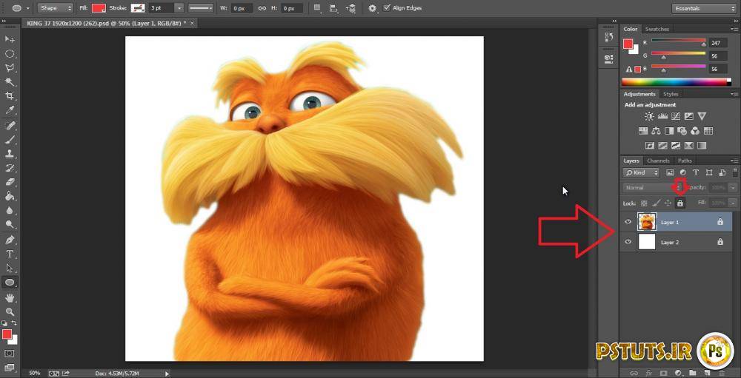Select the Adjustments tab
The image size is (741, 378).
(639, 94)
